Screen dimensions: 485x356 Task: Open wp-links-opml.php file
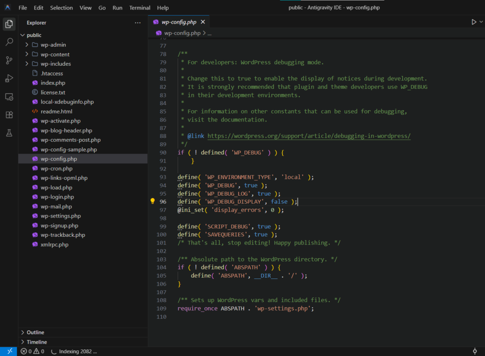[x=83, y=178]
